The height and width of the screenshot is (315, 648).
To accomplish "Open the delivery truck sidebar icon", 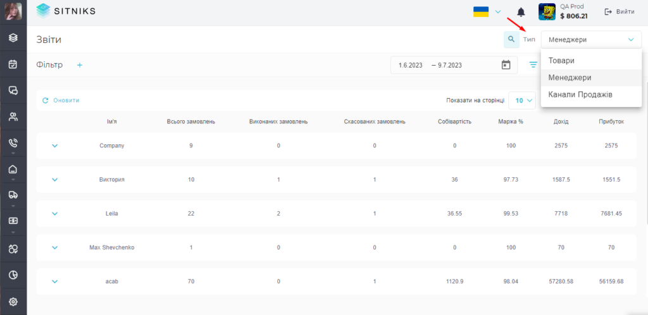I will point(13,195).
